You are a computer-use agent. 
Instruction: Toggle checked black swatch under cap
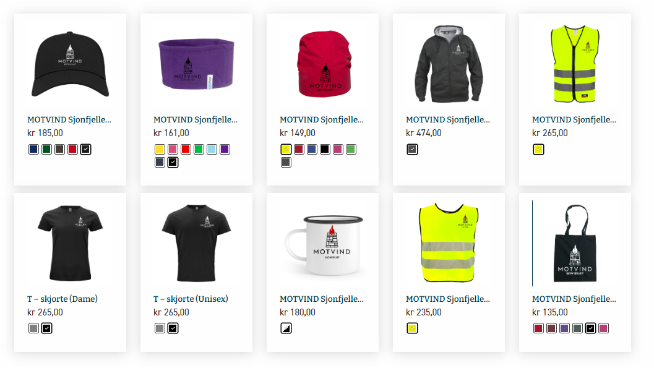tap(85, 149)
